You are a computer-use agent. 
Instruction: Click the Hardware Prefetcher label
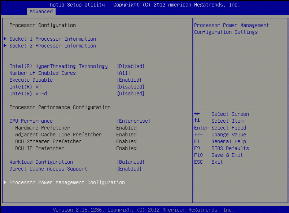pyautogui.click(x=43, y=128)
